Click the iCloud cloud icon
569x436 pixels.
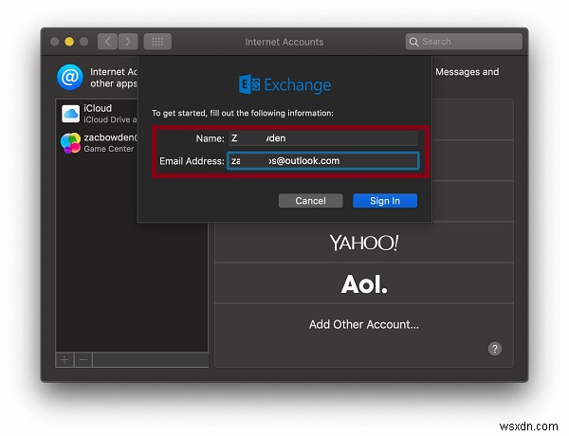click(x=70, y=114)
